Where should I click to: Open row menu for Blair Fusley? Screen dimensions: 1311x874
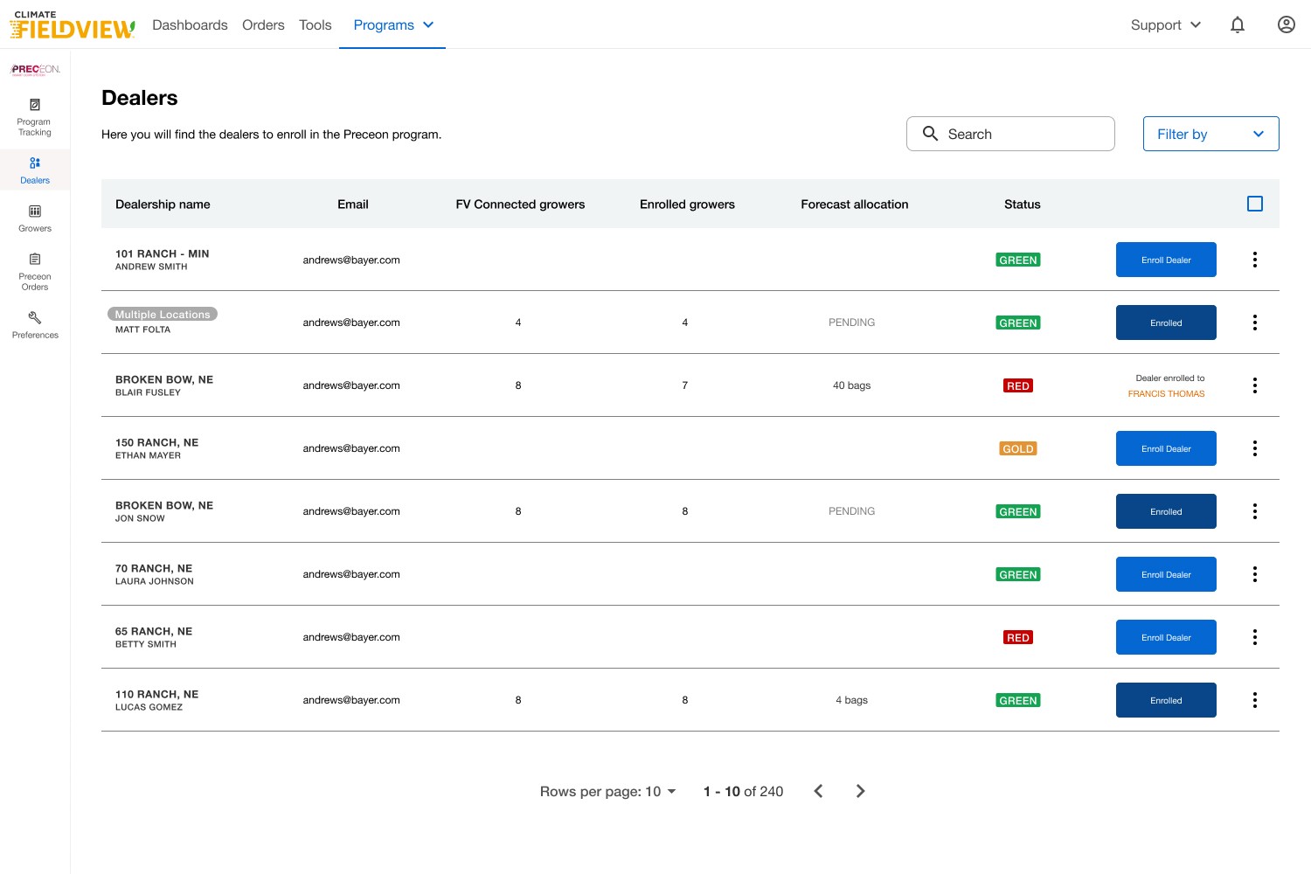click(1255, 385)
